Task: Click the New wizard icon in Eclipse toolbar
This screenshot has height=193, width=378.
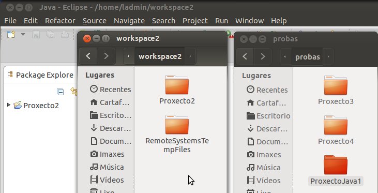Action: [11, 35]
